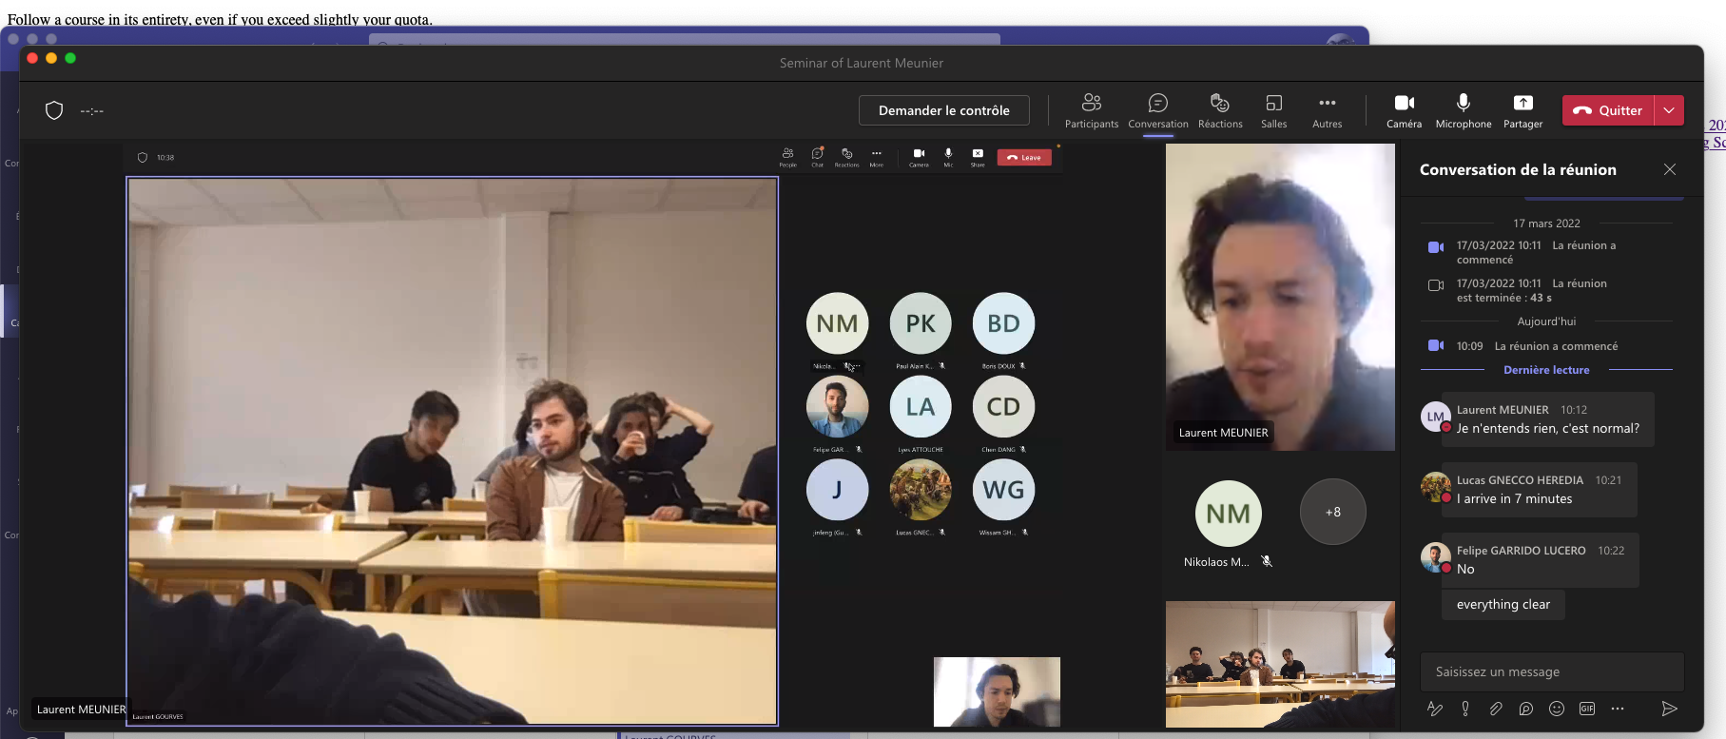Click the ended-meeting camera icon
This screenshot has width=1726, height=739.
point(1436,284)
